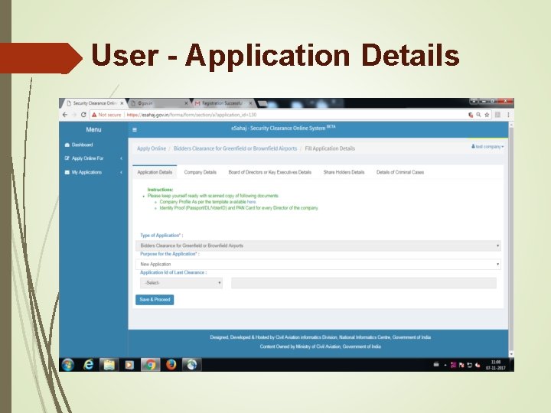The height and width of the screenshot is (413, 551).
Task: Switch to Chrome taskbar icon
Action: (x=151, y=365)
